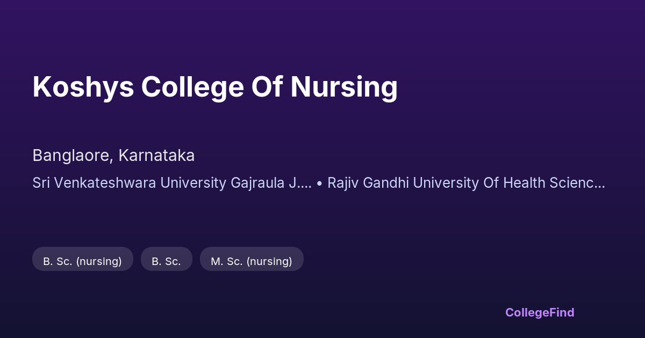Select the plain B. Sc. course chip

[166, 261]
